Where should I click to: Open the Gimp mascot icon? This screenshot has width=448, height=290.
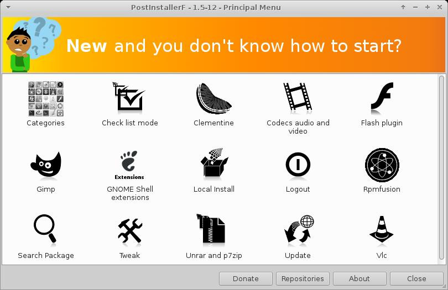(46, 165)
